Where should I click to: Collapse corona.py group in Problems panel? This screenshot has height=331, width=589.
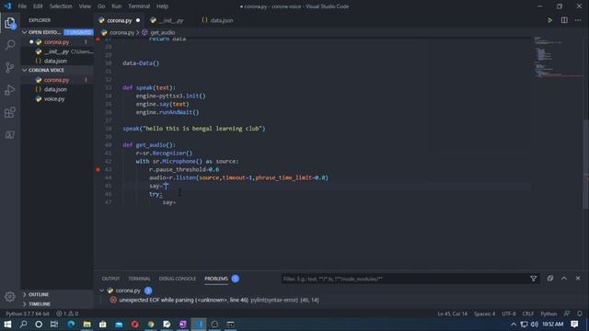pyautogui.click(x=101, y=291)
